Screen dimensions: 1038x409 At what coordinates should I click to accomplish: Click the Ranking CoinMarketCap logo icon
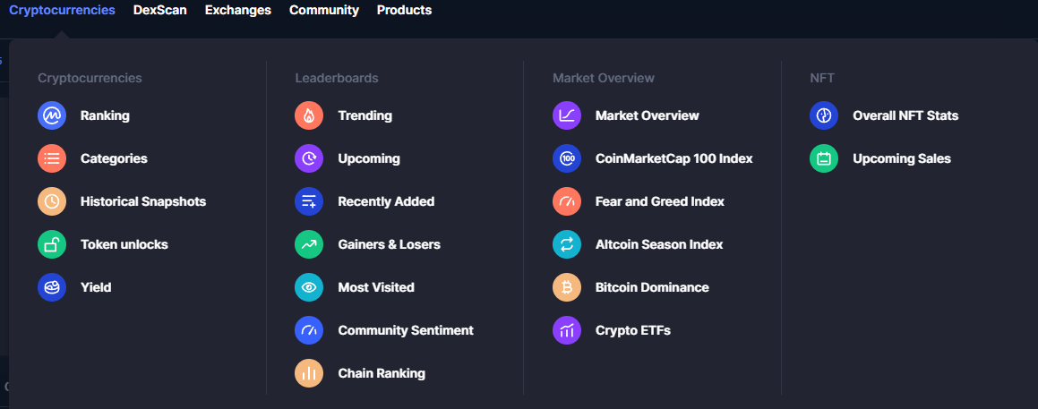[x=52, y=115]
